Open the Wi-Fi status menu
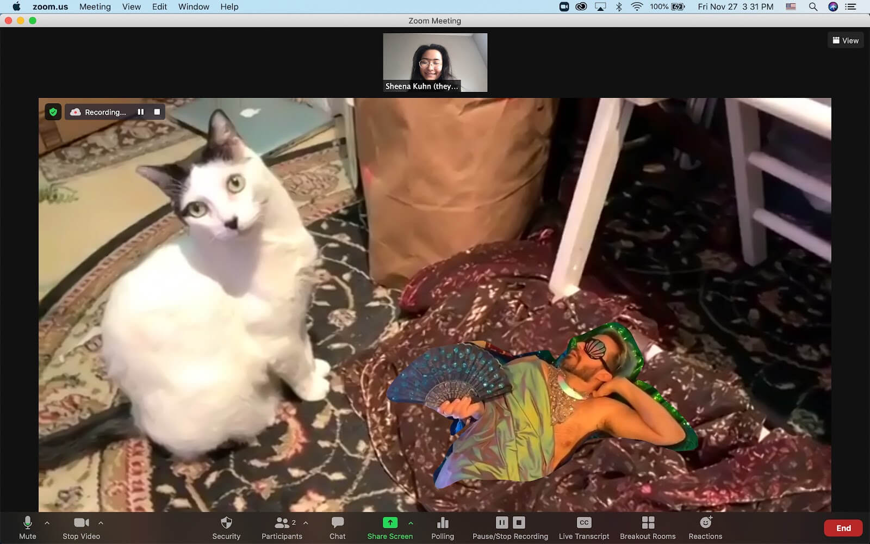 (637, 7)
